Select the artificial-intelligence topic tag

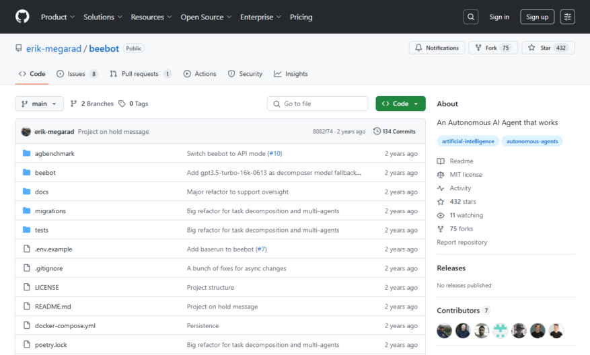468,141
